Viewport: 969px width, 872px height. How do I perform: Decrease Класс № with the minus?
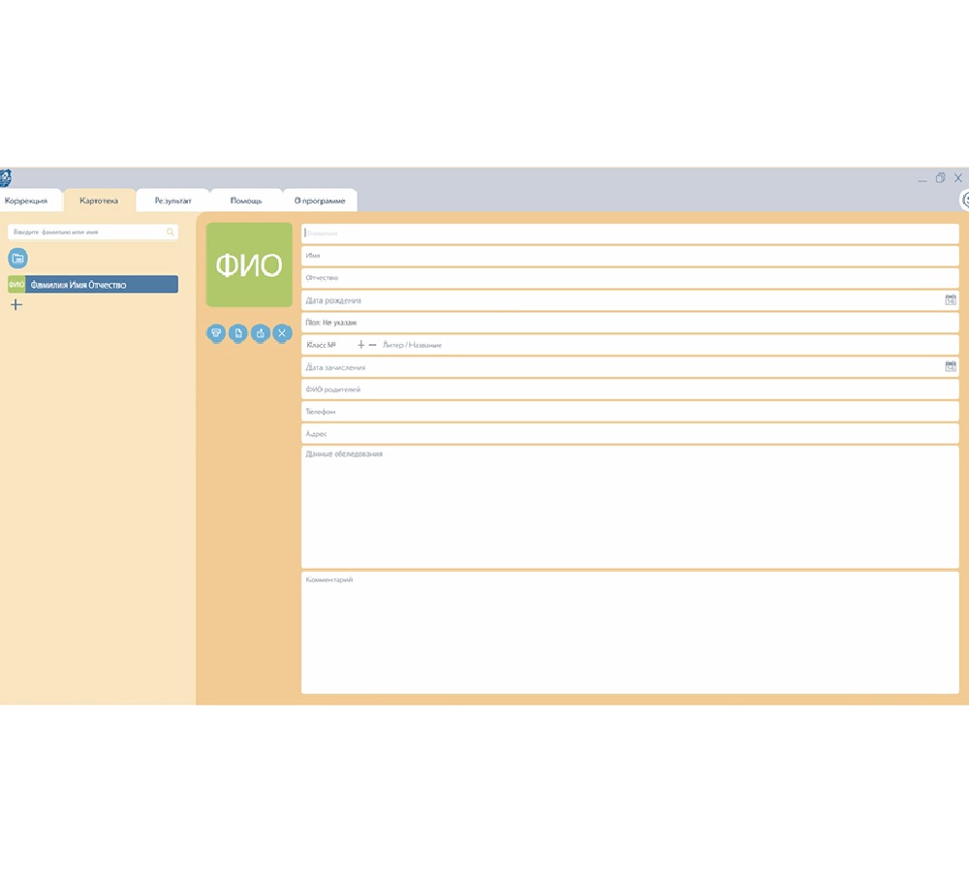372,345
